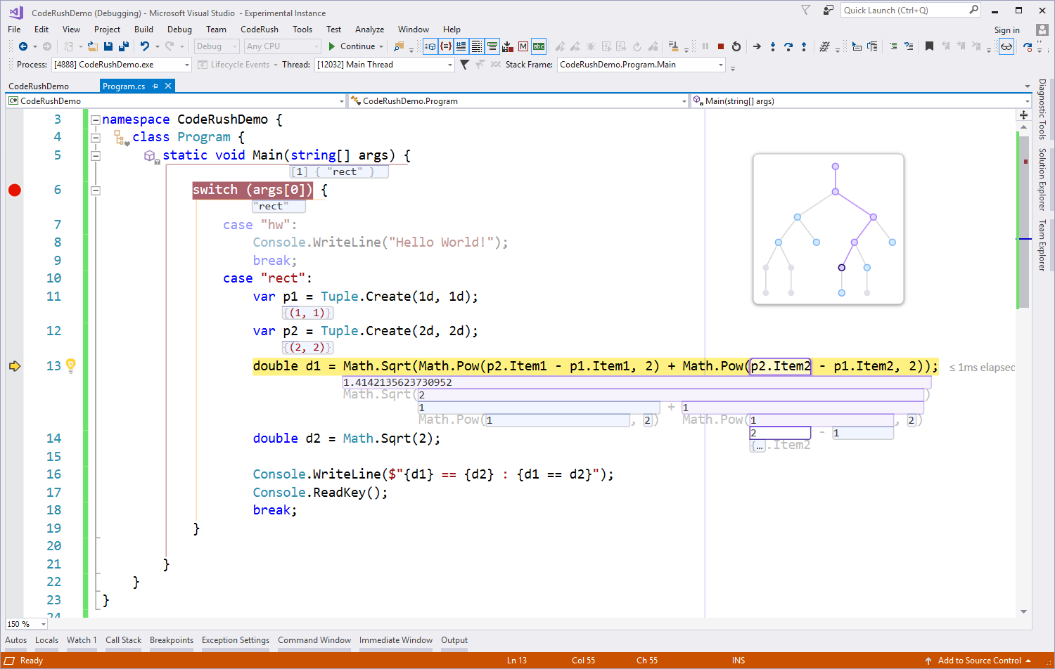Restart debugging with the circular arrow icon
This screenshot has width=1055, height=669.
point(737,46)
